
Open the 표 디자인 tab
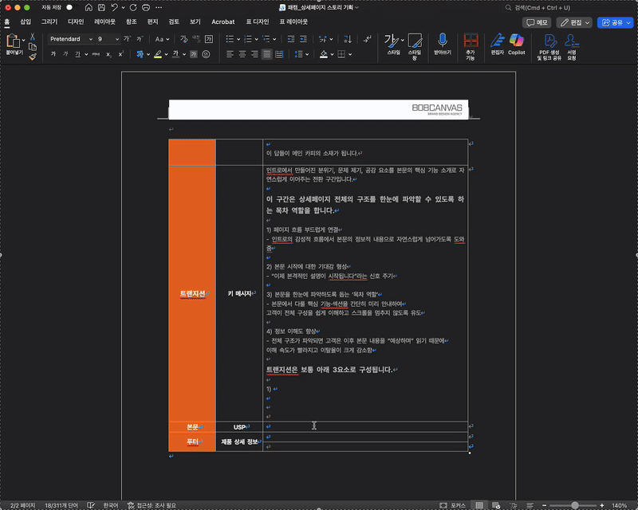tap(257, 22)
